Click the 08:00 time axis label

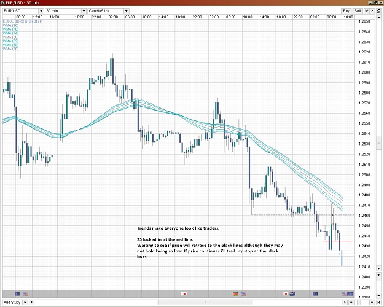[21, 17]
